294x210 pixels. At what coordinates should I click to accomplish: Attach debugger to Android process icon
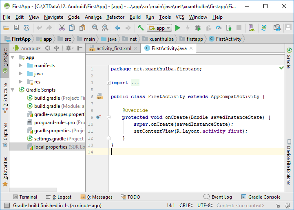pos(229,28)
